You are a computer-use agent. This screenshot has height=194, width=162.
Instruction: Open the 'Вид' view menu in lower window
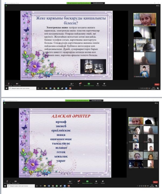[158, 103]
